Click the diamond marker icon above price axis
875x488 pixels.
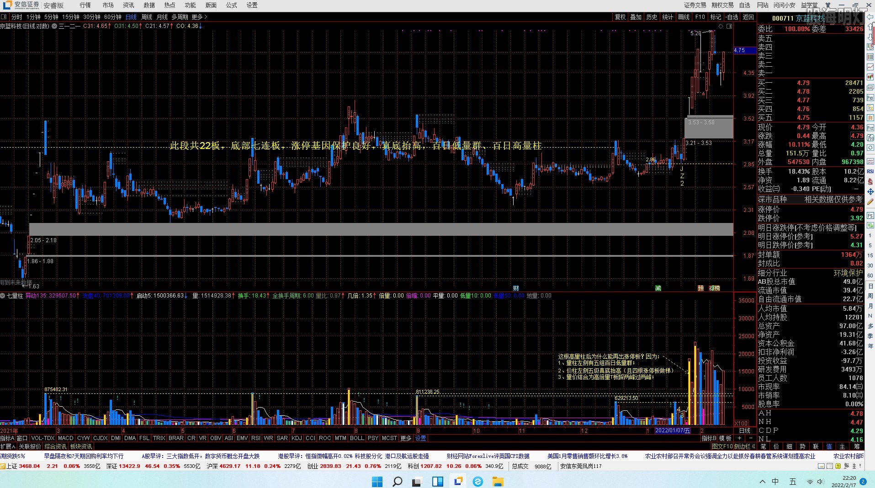pyautogui.click(x=721, y=27)
